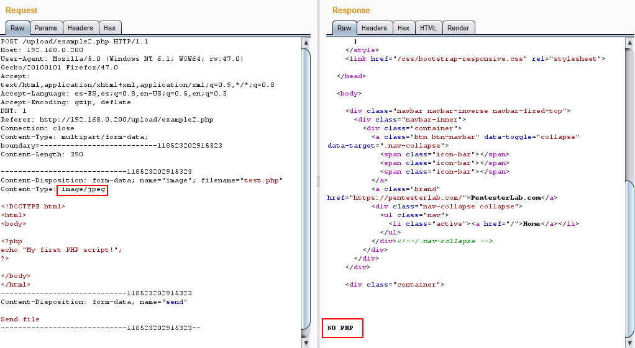This screenshot has width=635, height=348.
Task: Click the image/jpeg Content-Type value
Action: point(84,189)
